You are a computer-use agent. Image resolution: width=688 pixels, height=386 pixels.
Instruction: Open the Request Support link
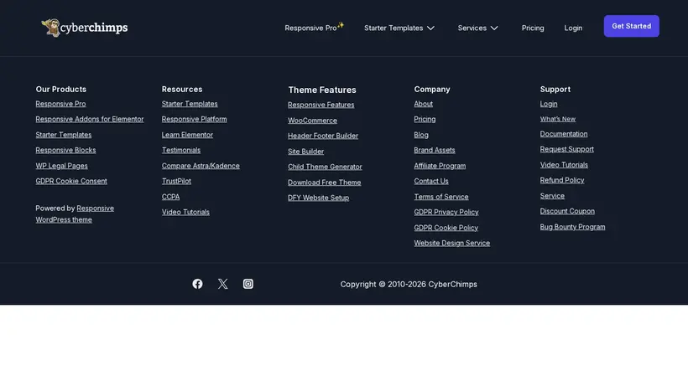567,149
